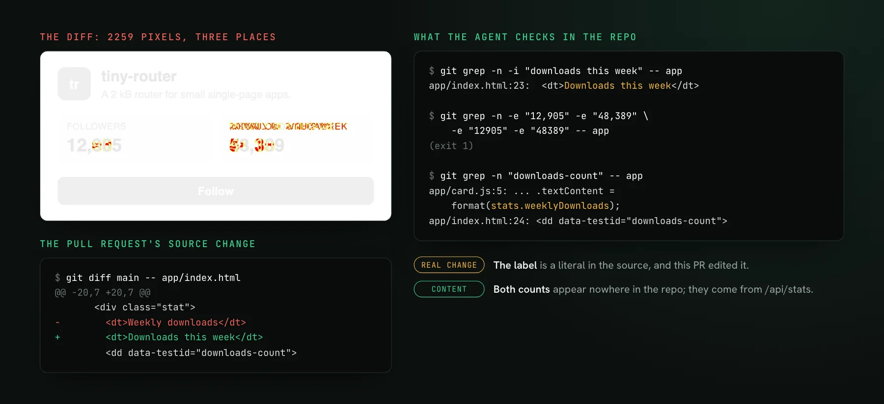
Task: Select the git grep "12,905" "48,389" command line
Action: (539, 116)
